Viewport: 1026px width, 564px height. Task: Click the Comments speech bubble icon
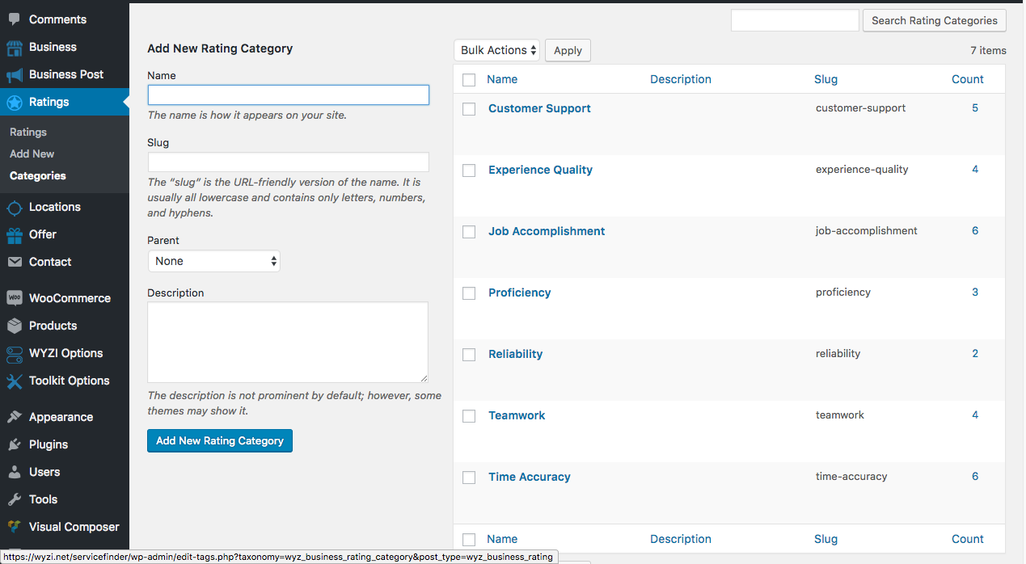14,19
